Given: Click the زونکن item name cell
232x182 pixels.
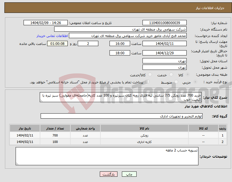Looking at the screenshot, I should [x=144, y=135].
